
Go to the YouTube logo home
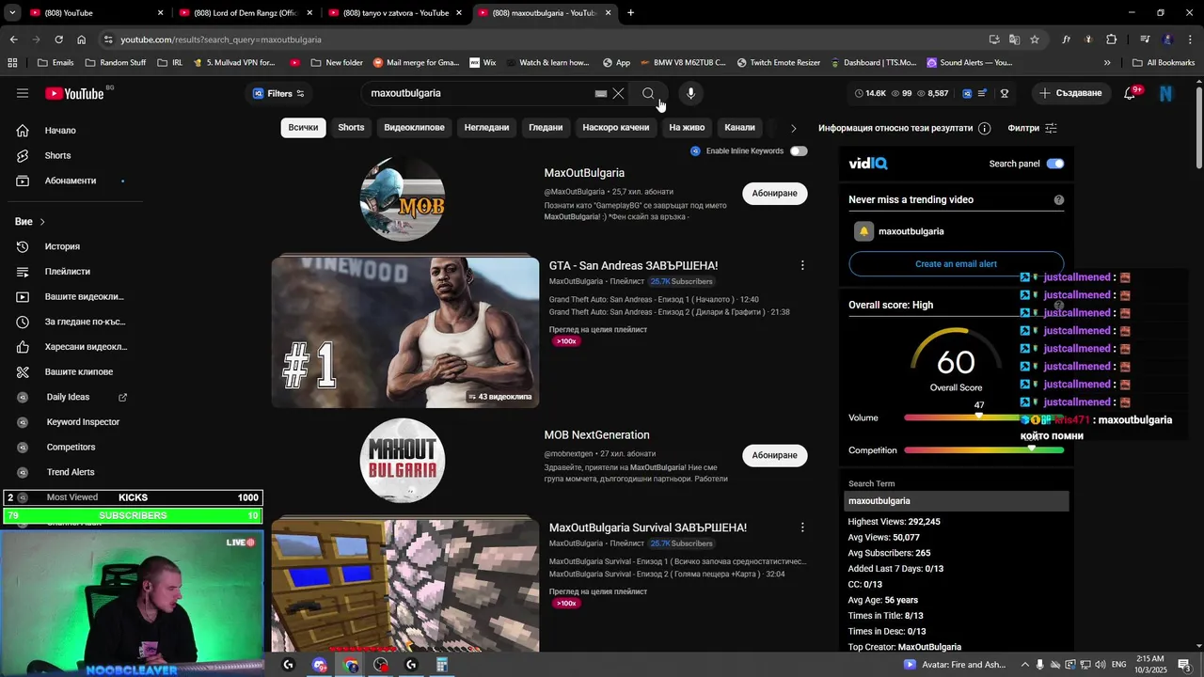(x=74, y=93)
